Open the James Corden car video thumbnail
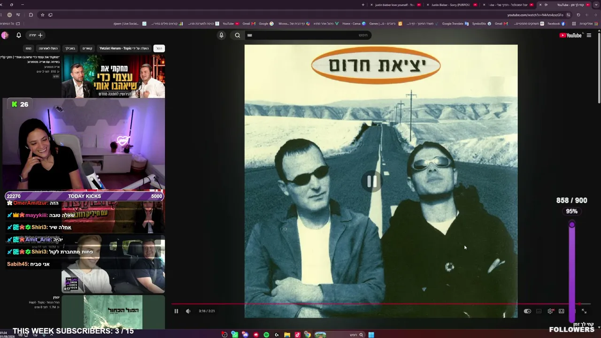This screenshot has width=601, height=338. [113, 264]
